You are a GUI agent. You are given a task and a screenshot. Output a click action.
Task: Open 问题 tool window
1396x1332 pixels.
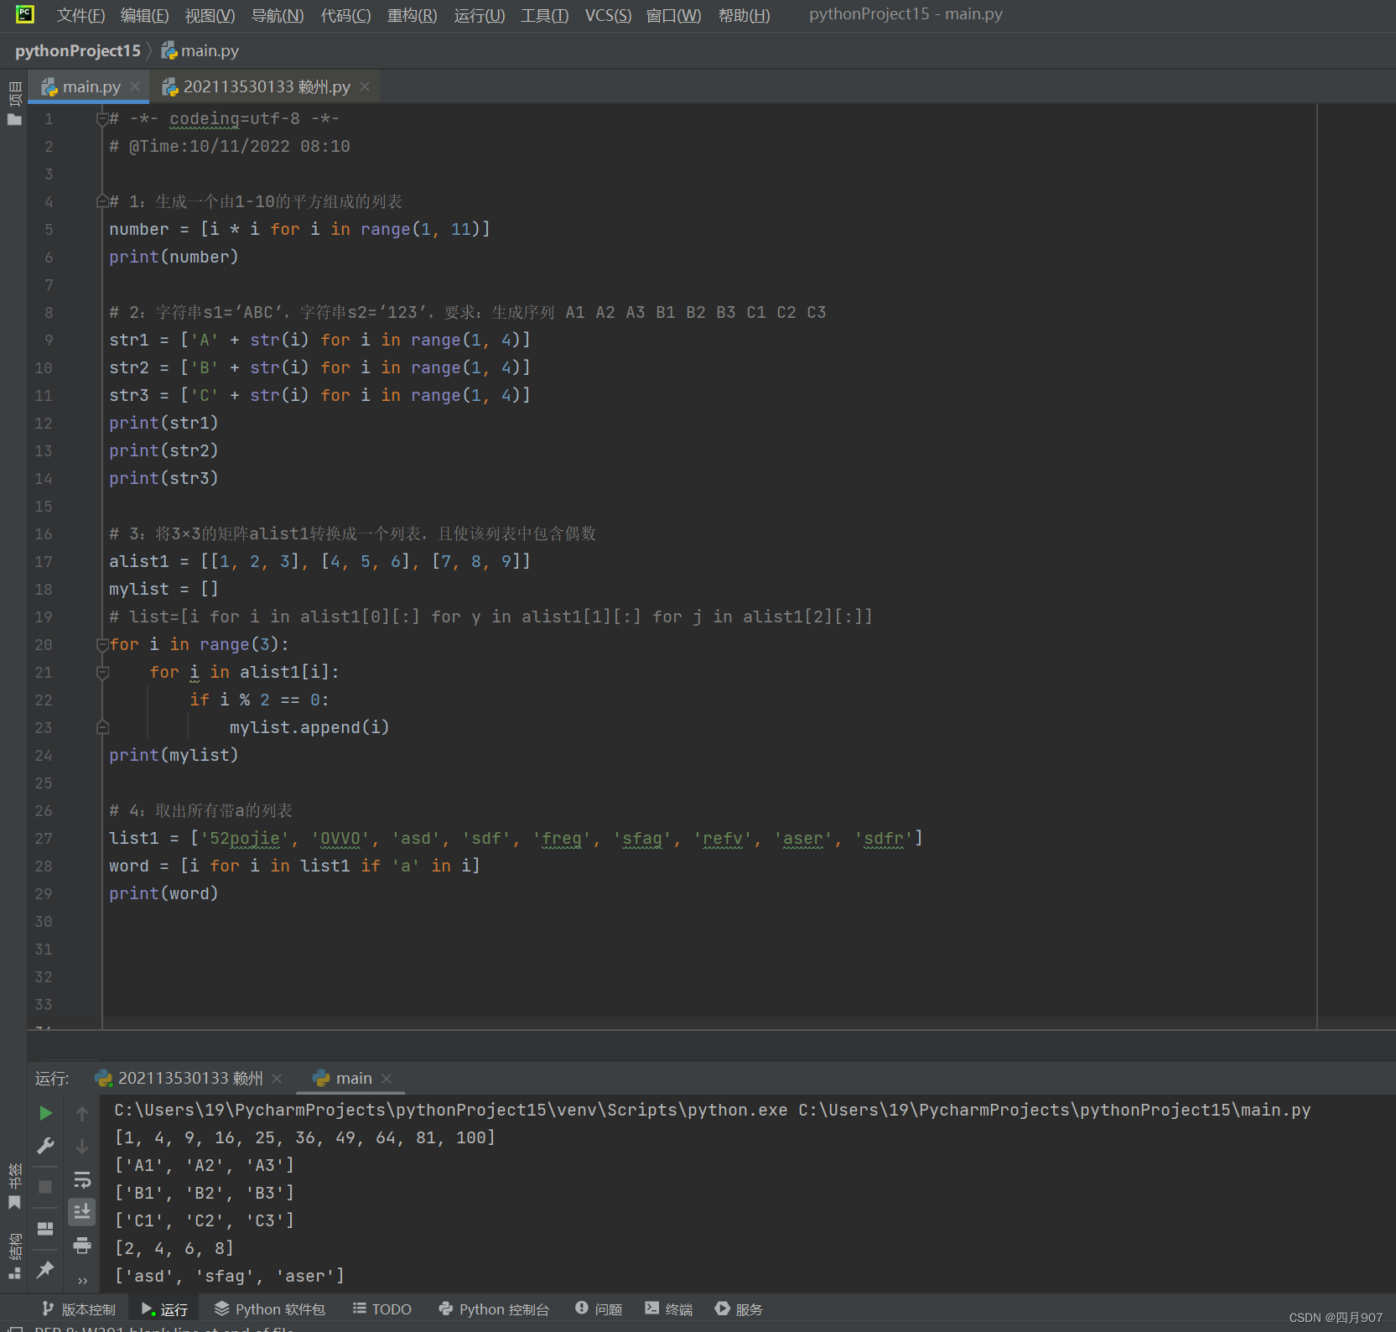point(599,1309)
